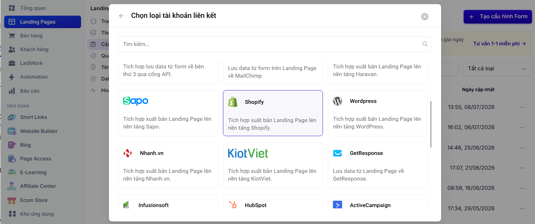
Task: Click the Blog icon
Action: [12, 145]
